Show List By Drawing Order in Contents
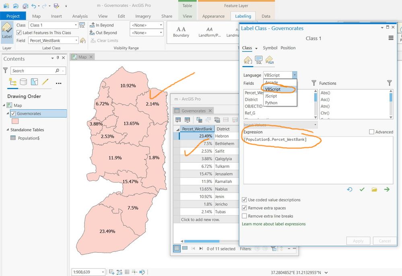 click(12, 82)
